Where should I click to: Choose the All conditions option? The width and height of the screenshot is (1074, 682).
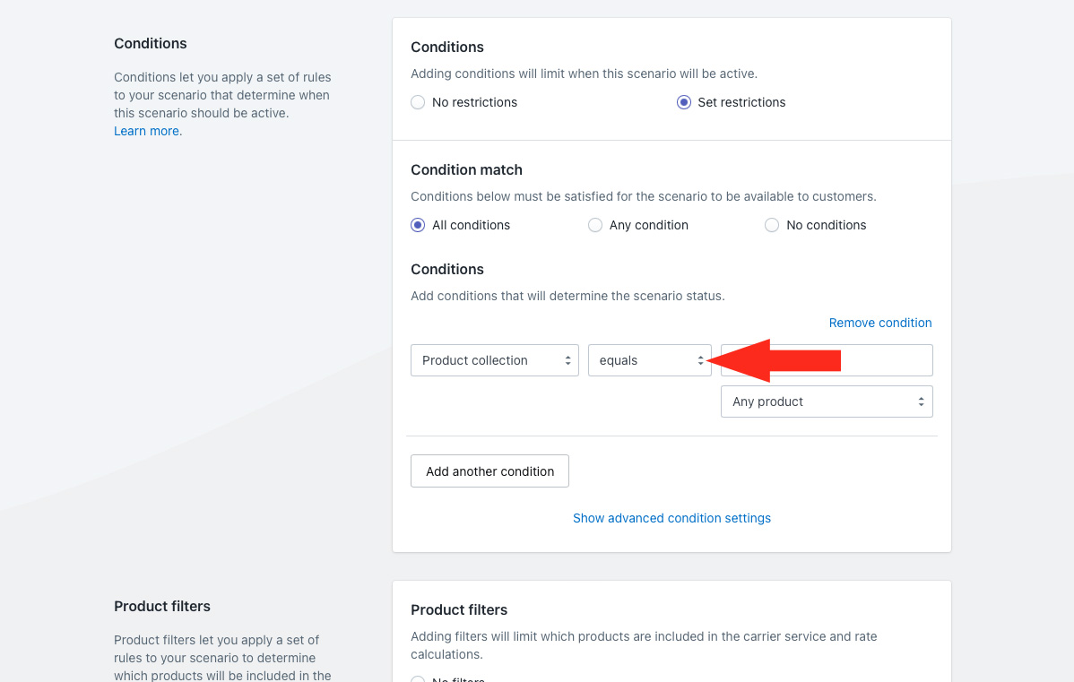click(x=418, y=225)
